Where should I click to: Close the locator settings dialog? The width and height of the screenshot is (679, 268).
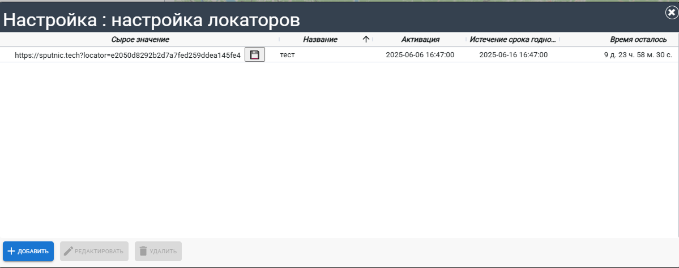point(672,14)
